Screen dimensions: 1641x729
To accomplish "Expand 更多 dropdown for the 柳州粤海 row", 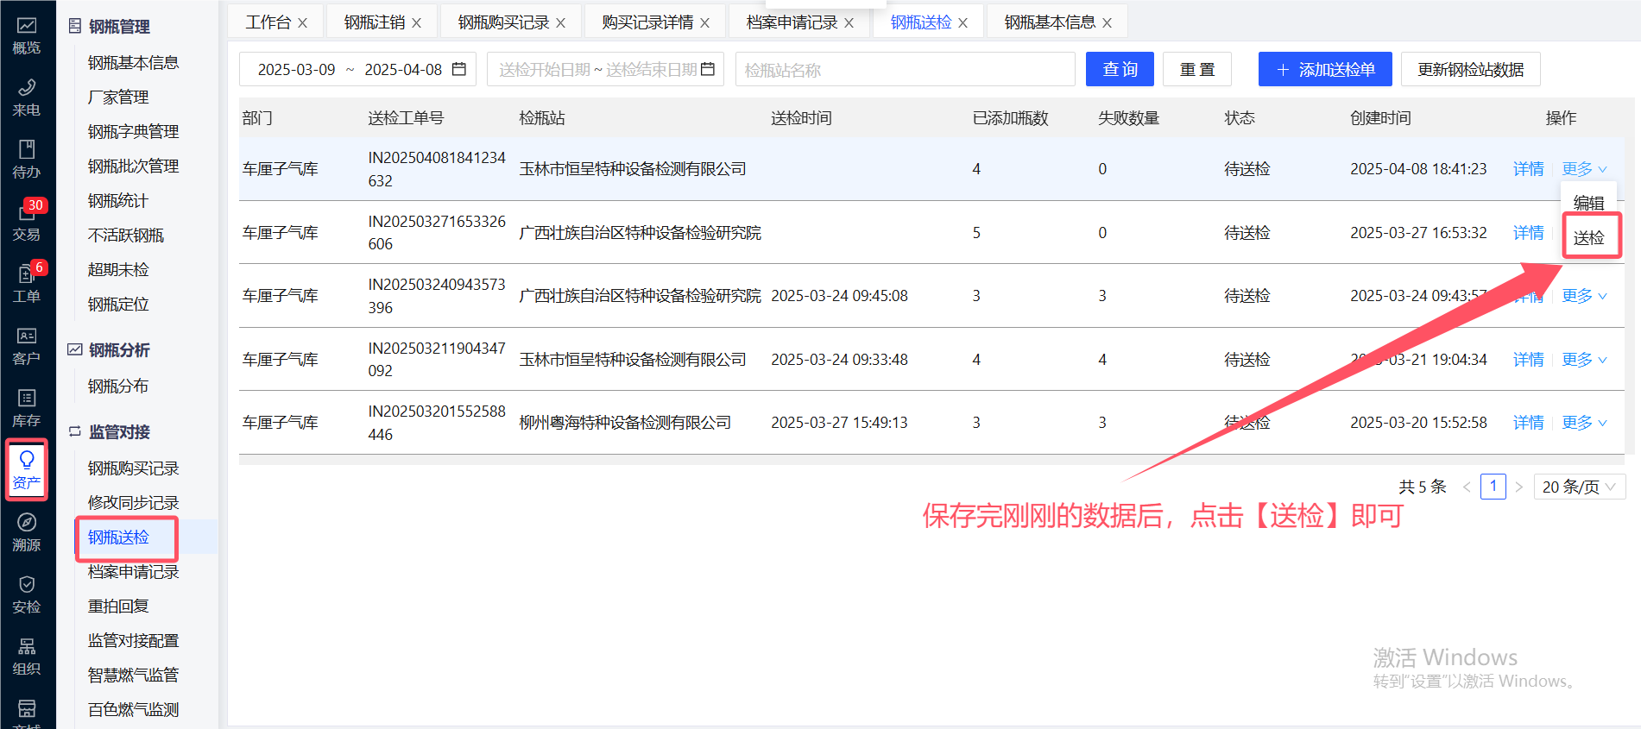I will (1583, 423).
